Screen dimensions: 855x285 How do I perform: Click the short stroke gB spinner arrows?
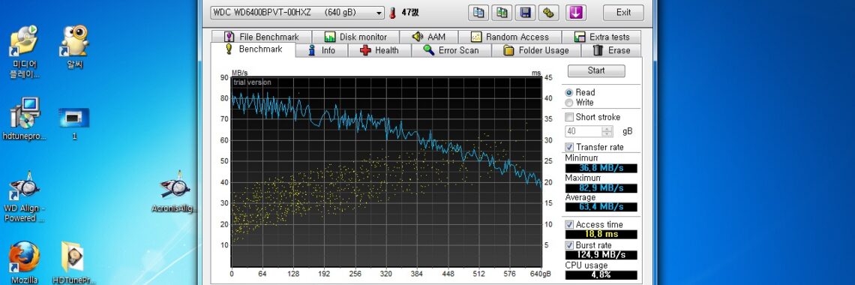[607, 131]
